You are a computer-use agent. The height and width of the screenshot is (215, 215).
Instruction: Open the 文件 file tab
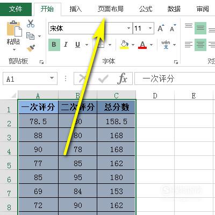click(16, 9)
